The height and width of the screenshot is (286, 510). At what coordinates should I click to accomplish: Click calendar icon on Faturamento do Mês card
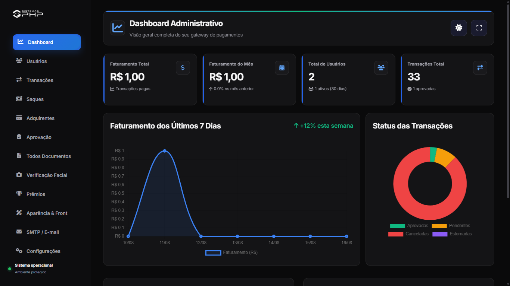[282, 68]
